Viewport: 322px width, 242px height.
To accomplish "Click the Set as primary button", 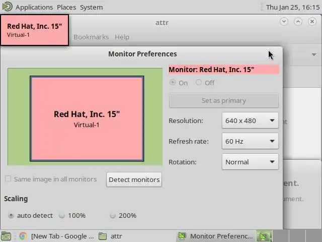I will pos(223,101).
